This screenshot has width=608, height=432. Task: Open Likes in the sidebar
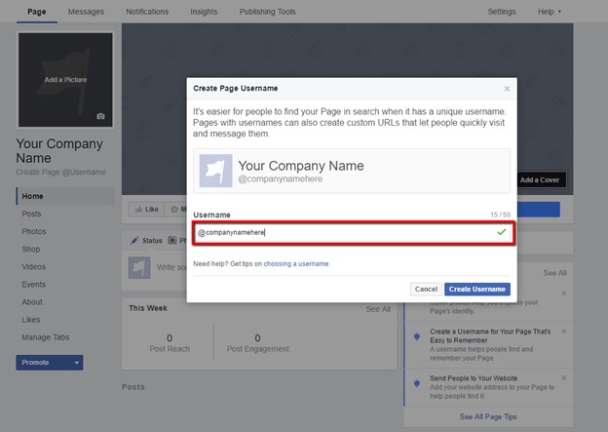tap(30, 320)
